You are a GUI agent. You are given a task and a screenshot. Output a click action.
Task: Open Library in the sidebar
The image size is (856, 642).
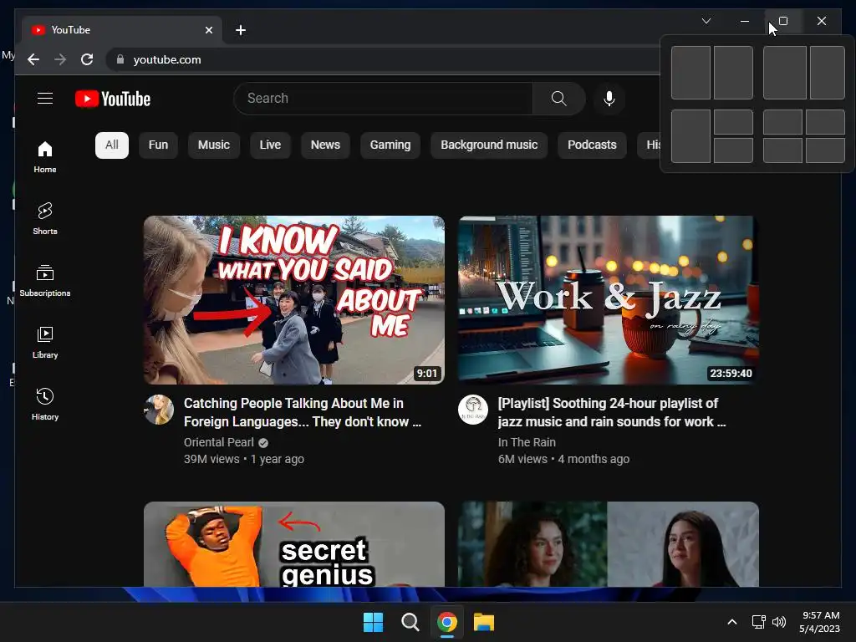click(45, 342)
